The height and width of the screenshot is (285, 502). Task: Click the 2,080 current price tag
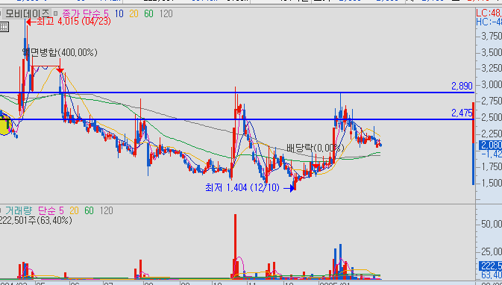pos(491,145)
